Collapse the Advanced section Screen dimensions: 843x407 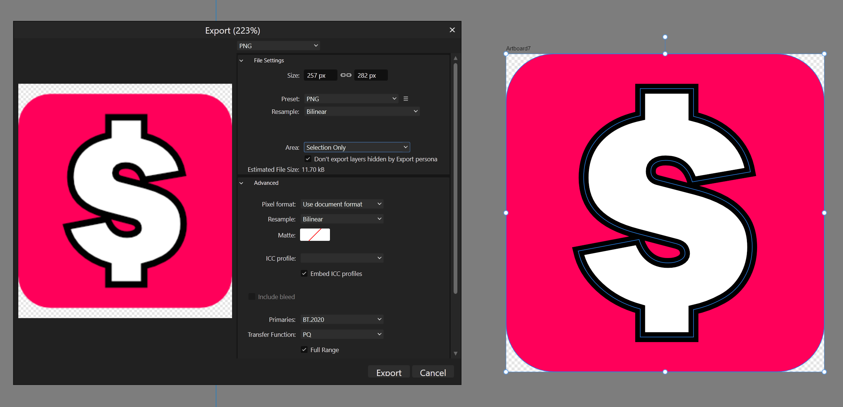(x=241, y=183)
